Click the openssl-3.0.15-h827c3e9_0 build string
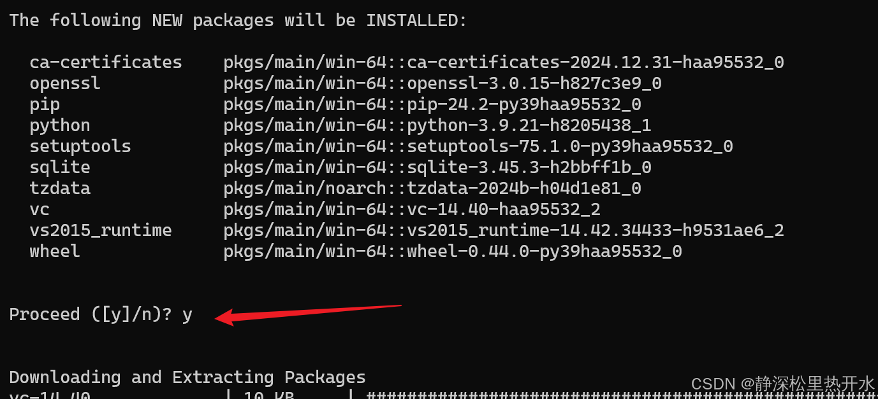Image resolution: width=878 pixels, height=399 pixels. coord(534,83)
